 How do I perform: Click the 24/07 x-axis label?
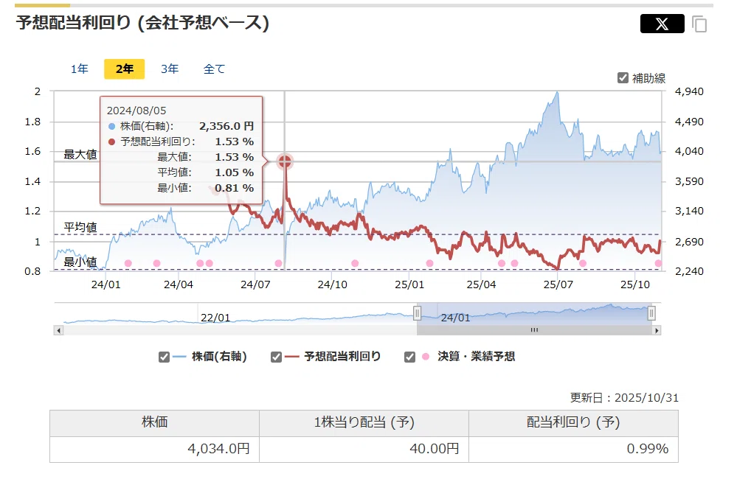[255, 284]
